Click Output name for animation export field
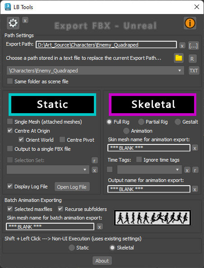Screen dimensions: 204x268 click(x=149, y=189)
